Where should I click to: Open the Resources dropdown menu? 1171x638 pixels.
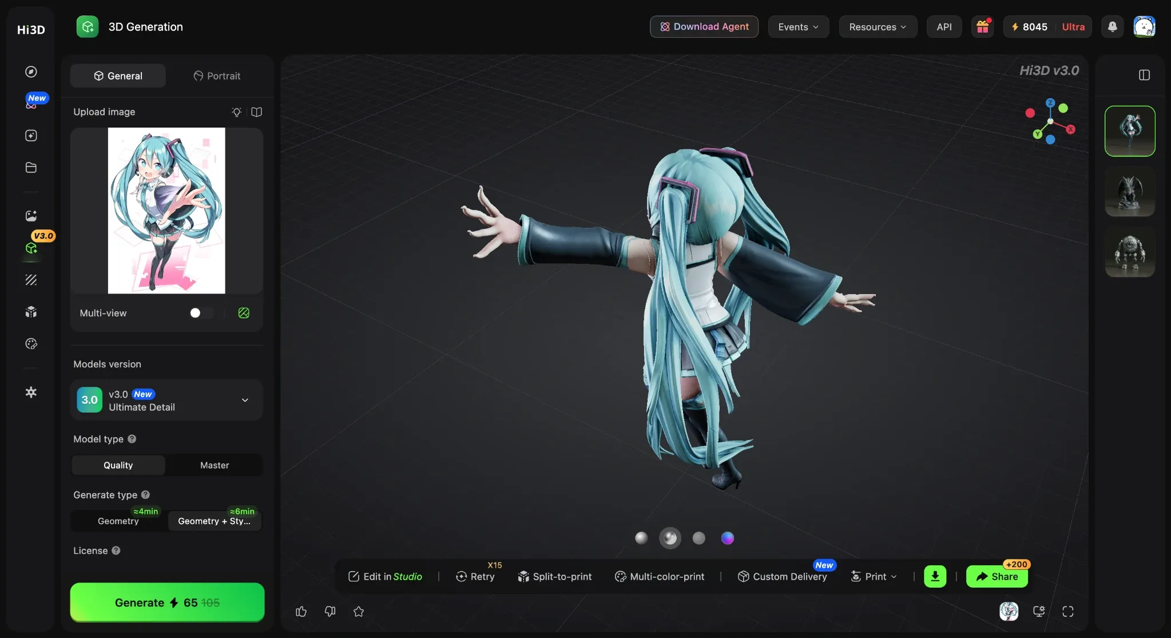878,27
